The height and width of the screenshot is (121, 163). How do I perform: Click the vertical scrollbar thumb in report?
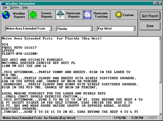(160, 61)
